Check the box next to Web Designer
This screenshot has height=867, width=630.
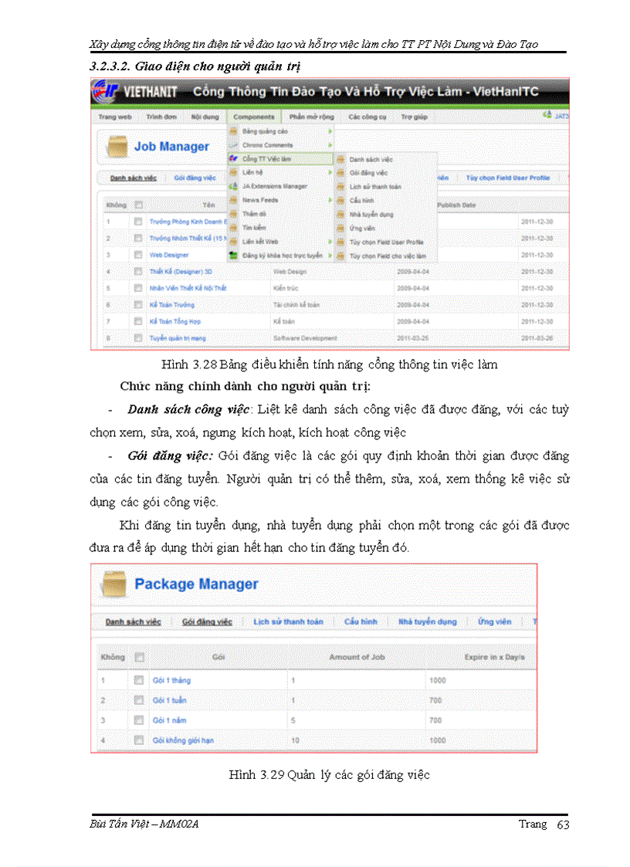pyautogui.click(x=137, y=254)
